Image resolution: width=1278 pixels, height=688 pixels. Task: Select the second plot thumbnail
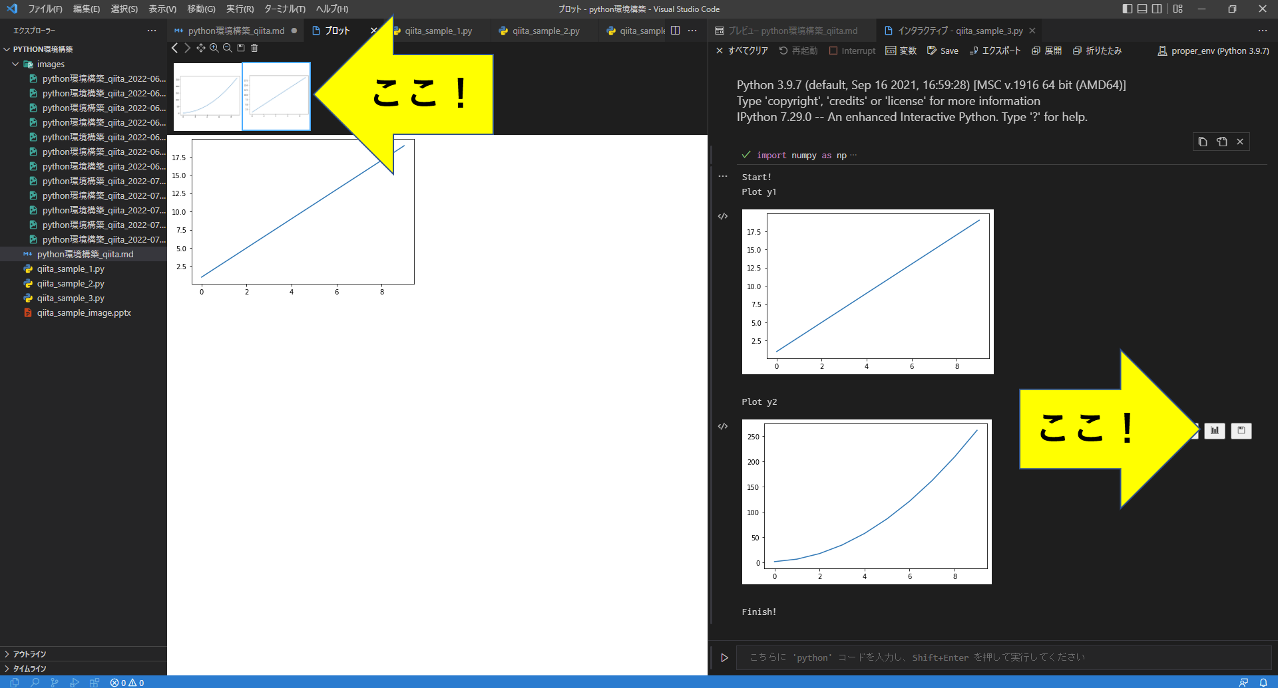[276, 96]
